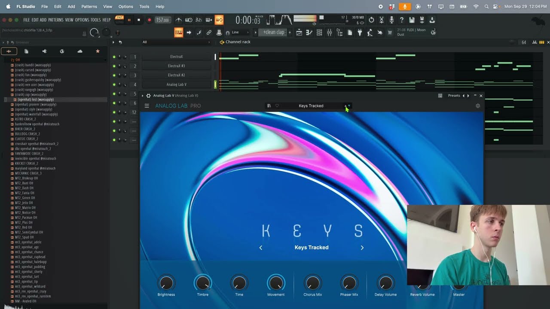The width and height of the screenshot is (550, 309).
Task: Open the '+clean clap' pattern selector
Action: [x=274, y=33]
